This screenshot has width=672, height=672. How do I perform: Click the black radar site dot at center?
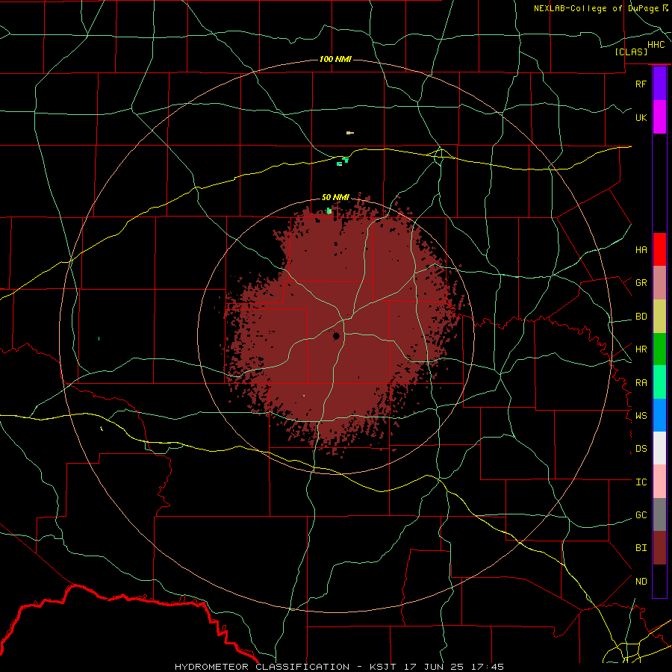pos(337,336)
